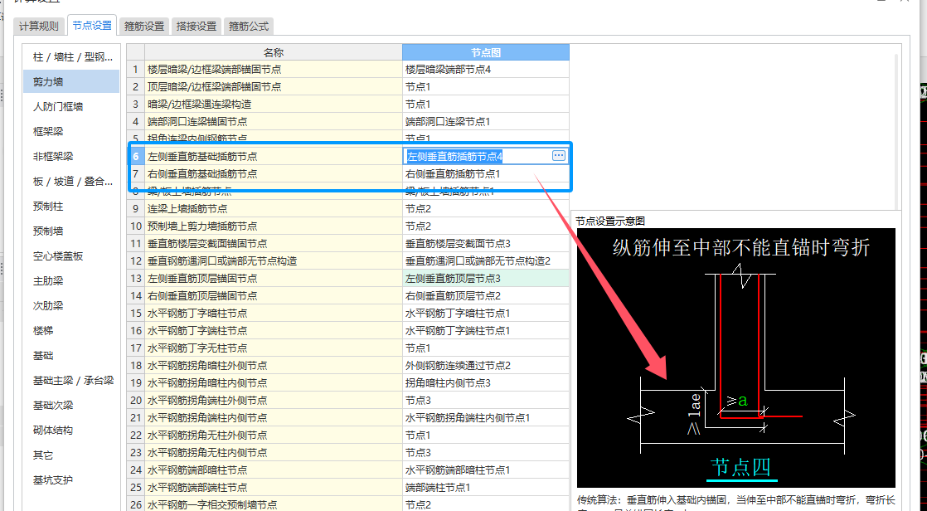Click cell 水平钢筋丁字暗柱节点1

click(485, 313)
